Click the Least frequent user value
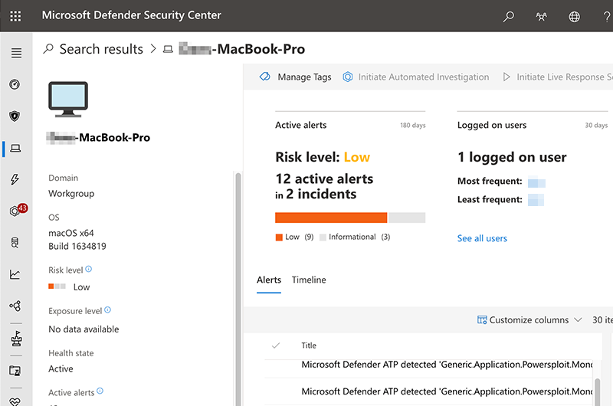The width and height of the screenshot is (613, 406). (536, 200)
